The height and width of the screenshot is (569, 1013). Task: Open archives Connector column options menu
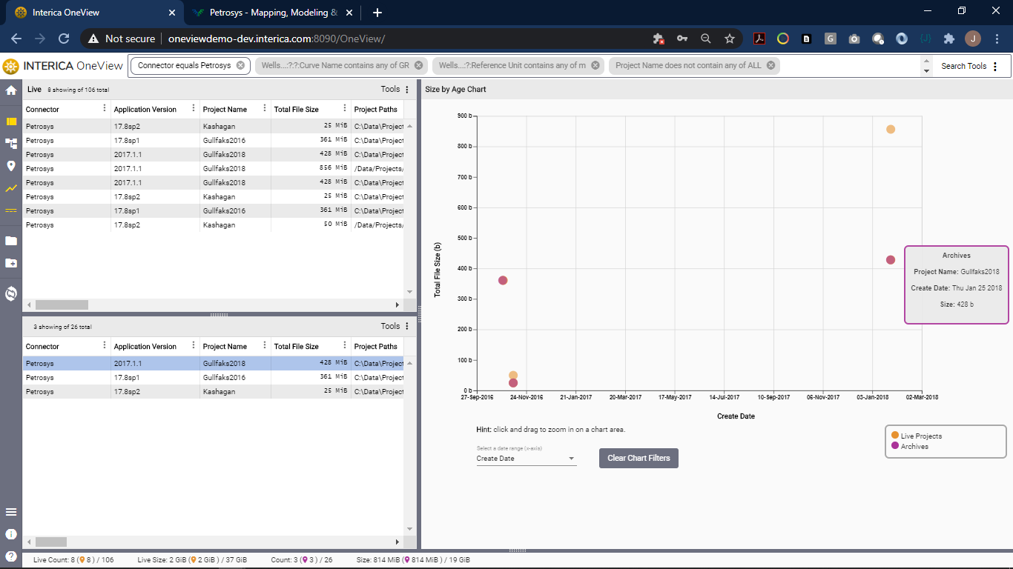pyautogui.click(x=104, y=346)
